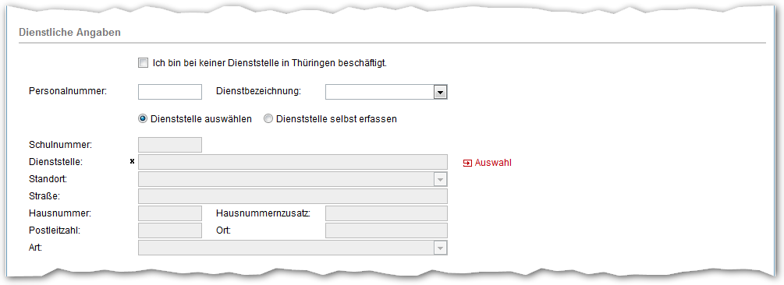Click the checkbox label about Thüringen Dienststelle
Viewport: 784px width, 285px height.
(x=270, y=63)
